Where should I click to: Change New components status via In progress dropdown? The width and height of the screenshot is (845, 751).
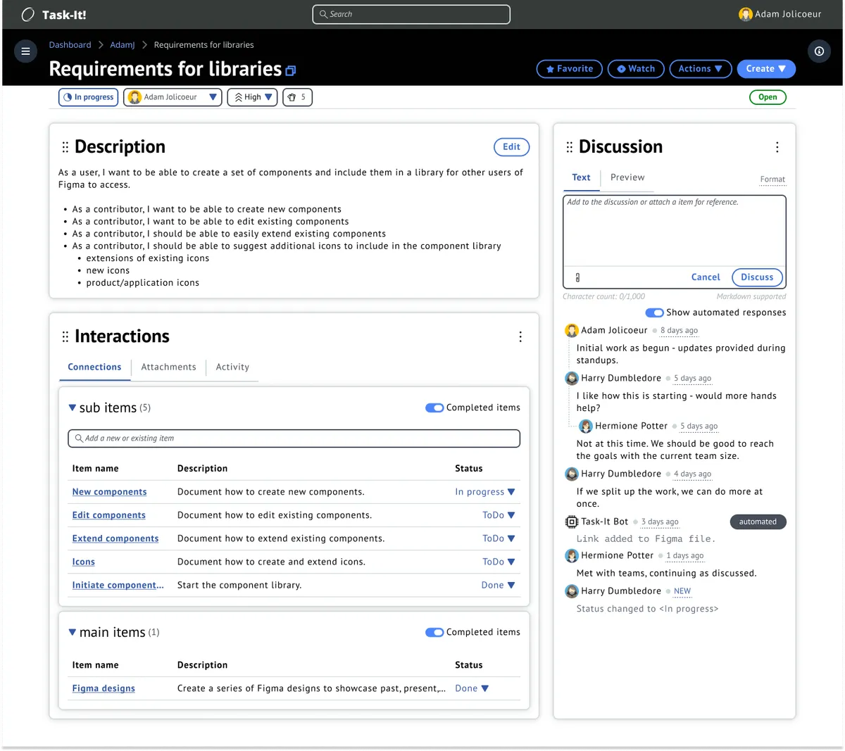(x=485, y=491)
